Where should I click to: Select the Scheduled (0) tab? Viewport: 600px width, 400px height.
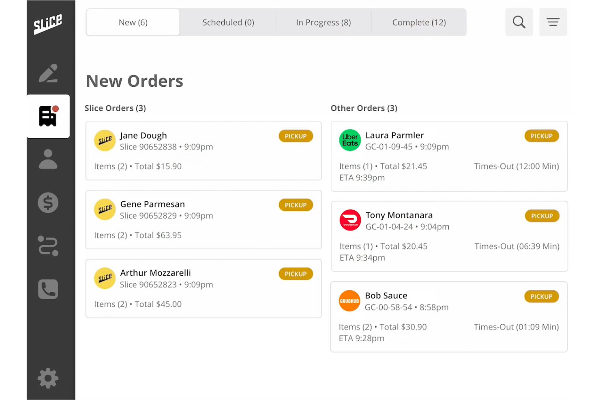(228, 22)
